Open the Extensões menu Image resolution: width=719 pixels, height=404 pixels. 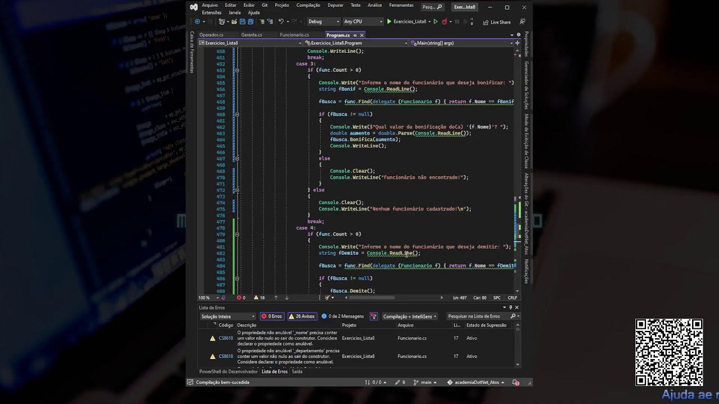click(x=211, y=12)
